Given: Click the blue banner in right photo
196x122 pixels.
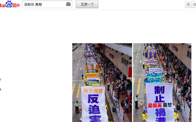Looking at the screenshot, I should [x=154, y=76].
